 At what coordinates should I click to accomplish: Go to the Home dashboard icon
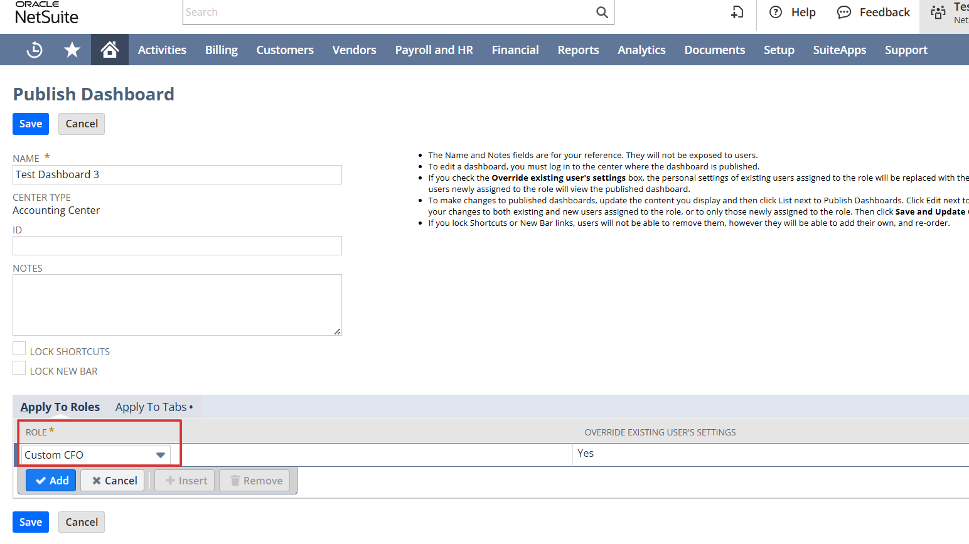tap(110, 50)
